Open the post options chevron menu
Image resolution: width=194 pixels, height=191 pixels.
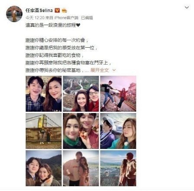(187, 7)
